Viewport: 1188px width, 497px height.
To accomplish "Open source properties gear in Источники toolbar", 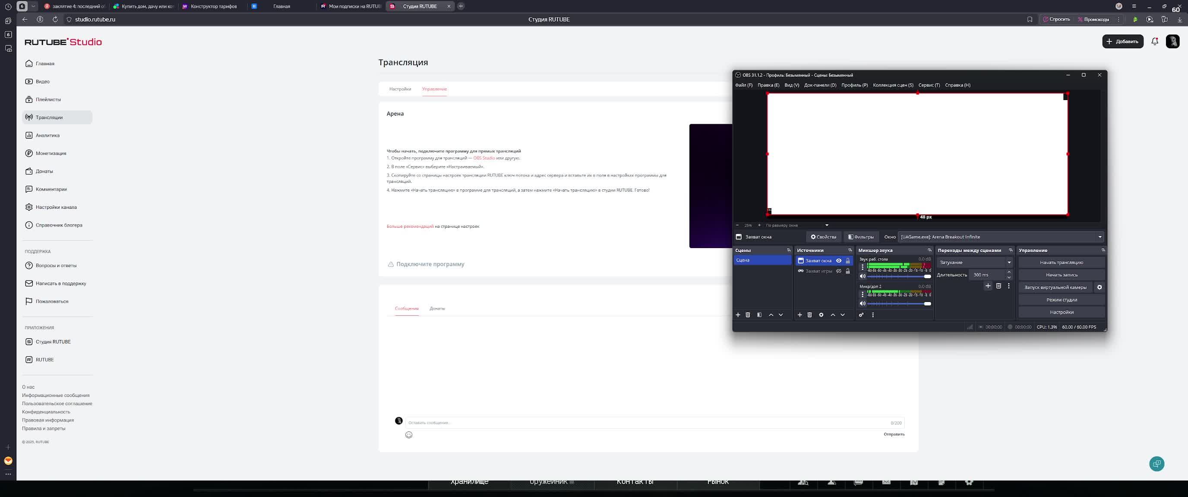I will point(821,315).
